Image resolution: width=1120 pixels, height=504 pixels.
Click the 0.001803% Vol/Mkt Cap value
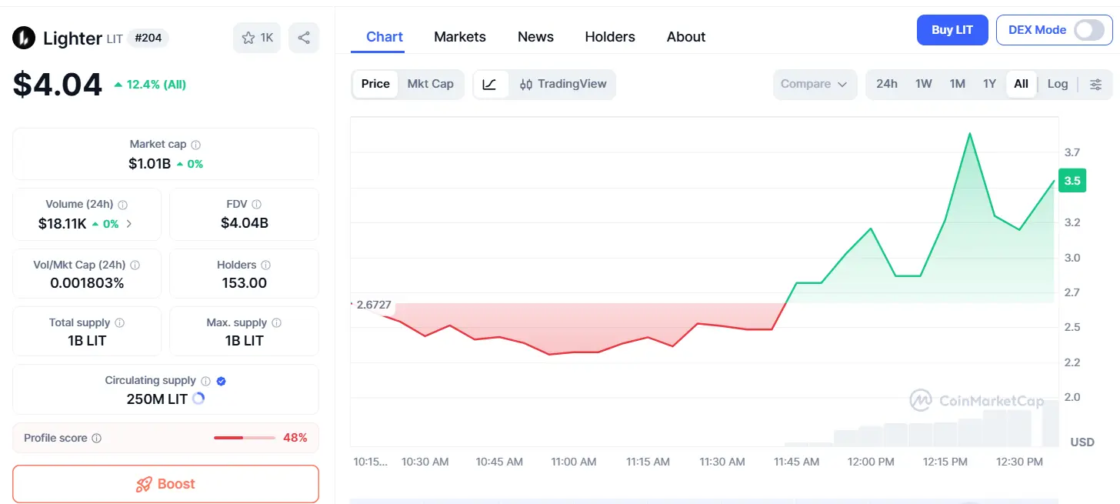pyautogui.click(x=87, y=283)
